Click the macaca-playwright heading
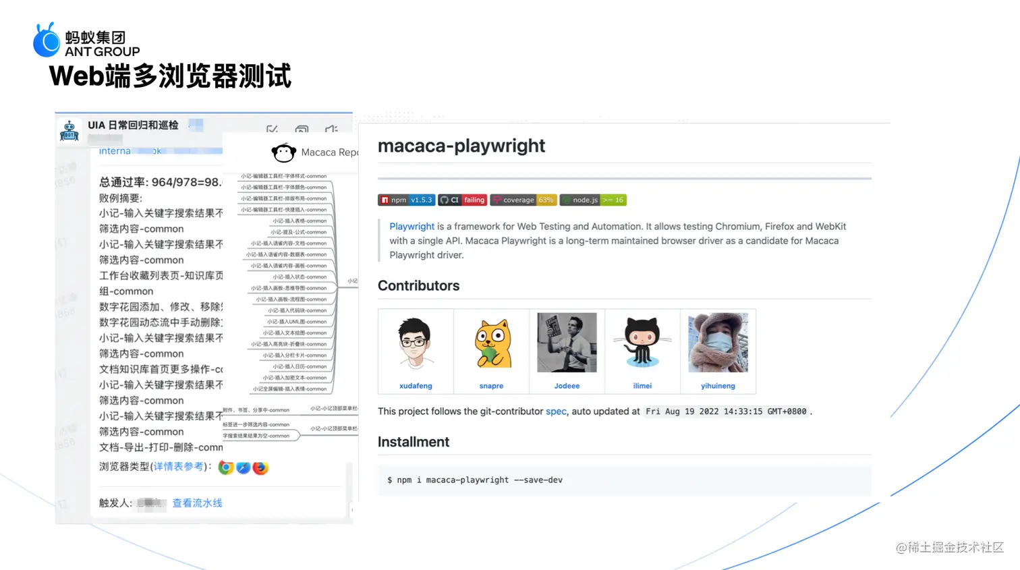Image resolution: width=1020 pixels, height=570 pixels. point(461,146)
